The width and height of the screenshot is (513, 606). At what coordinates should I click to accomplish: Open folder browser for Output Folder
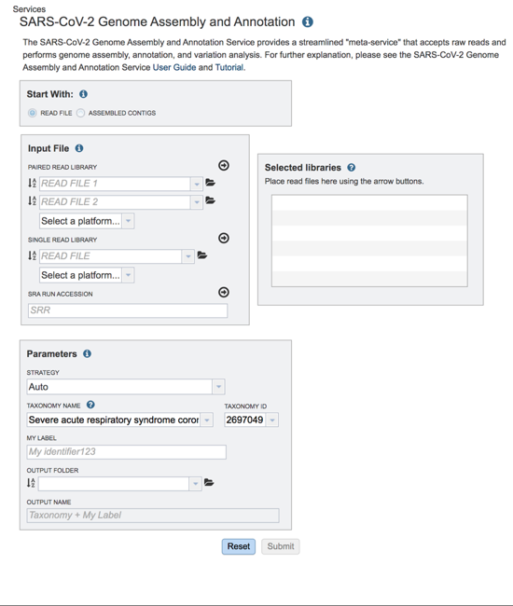coord(209,482)
